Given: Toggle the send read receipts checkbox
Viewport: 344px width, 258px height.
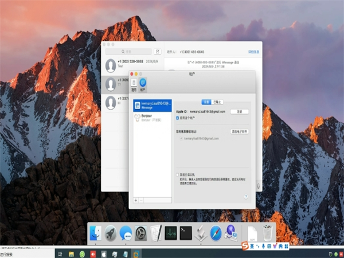Looking at the screenshot, I should [177, 174].
